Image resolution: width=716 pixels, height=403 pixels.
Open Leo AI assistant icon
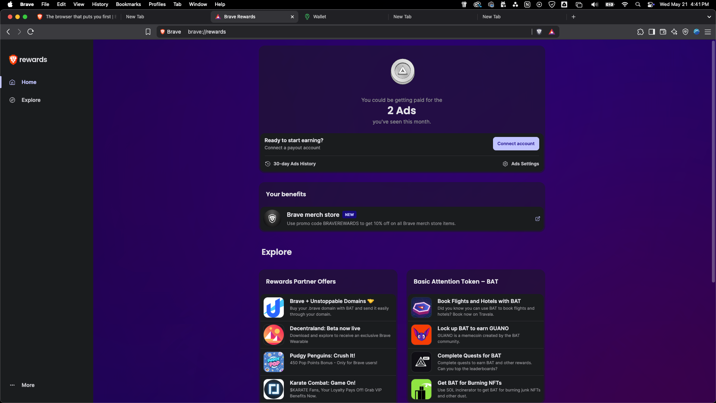[674, 32]
